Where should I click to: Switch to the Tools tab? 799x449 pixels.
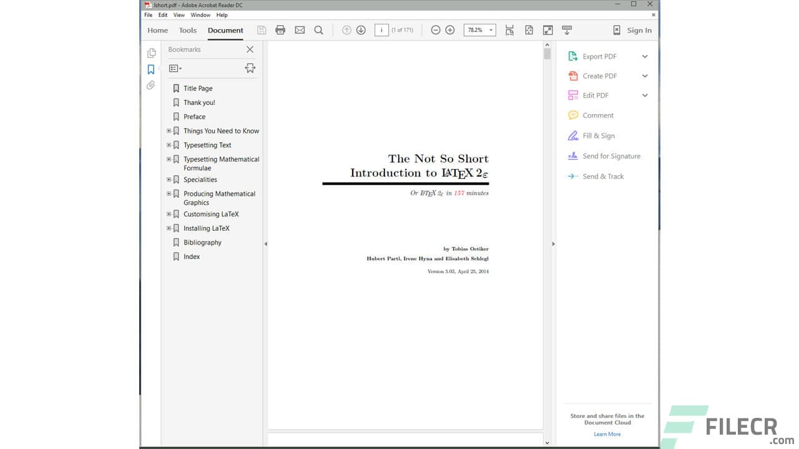click(x=187, y=30)
